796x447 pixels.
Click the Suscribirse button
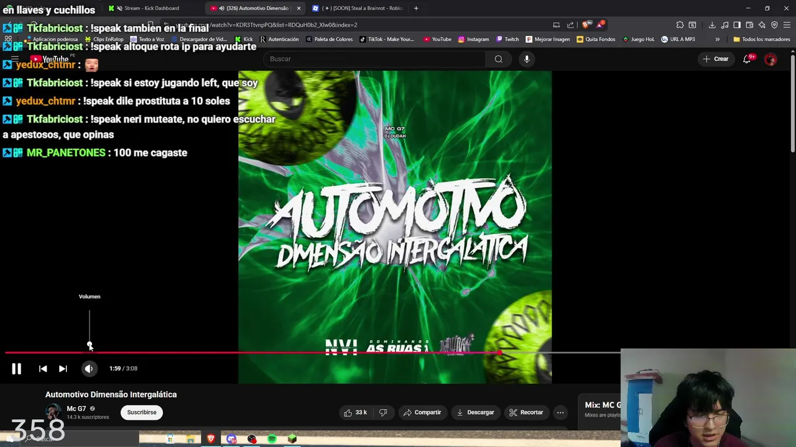point(142,412)
